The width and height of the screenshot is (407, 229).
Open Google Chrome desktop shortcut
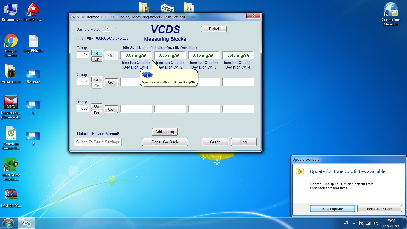[x=11, y=41]
